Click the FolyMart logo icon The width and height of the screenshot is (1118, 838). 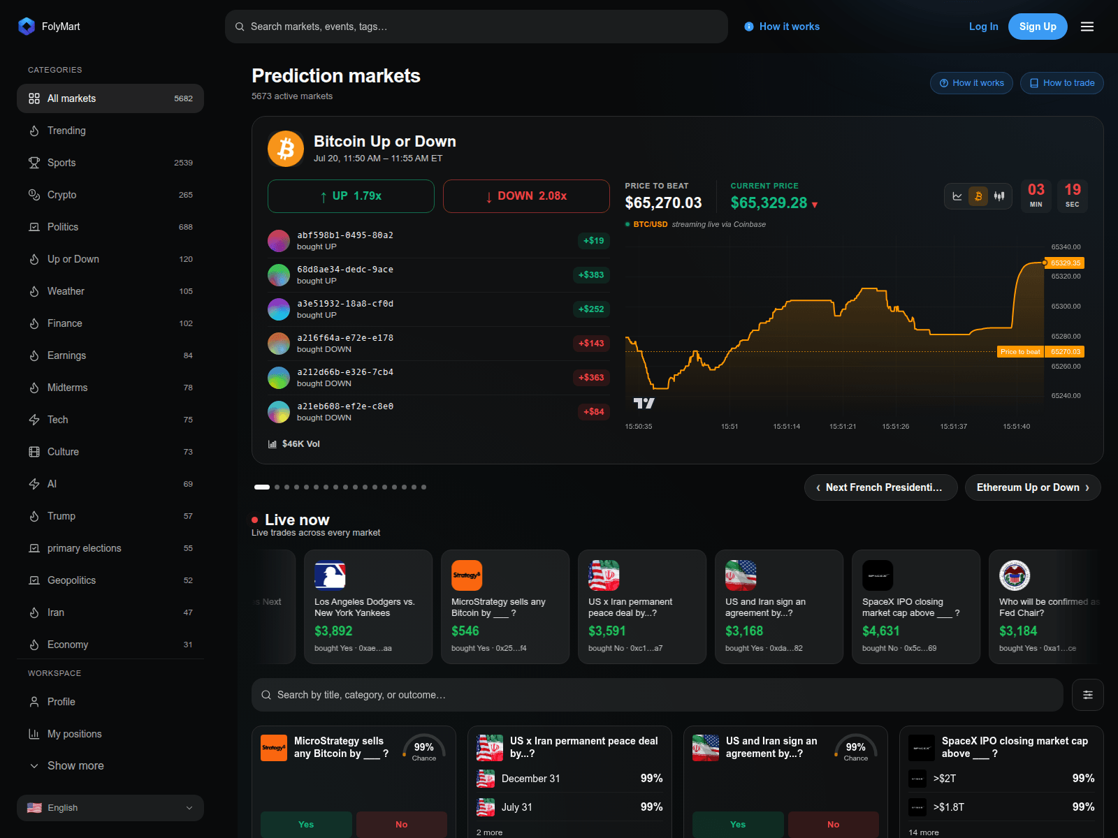pos(27,27)
